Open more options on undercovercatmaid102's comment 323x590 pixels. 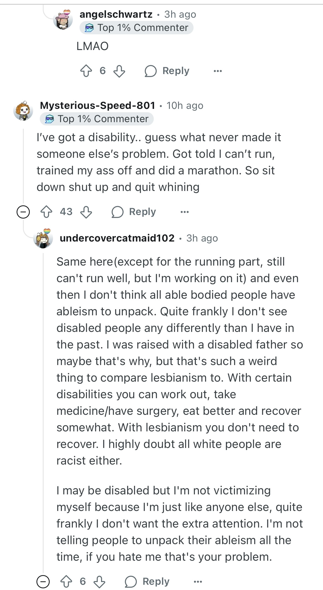198,582
